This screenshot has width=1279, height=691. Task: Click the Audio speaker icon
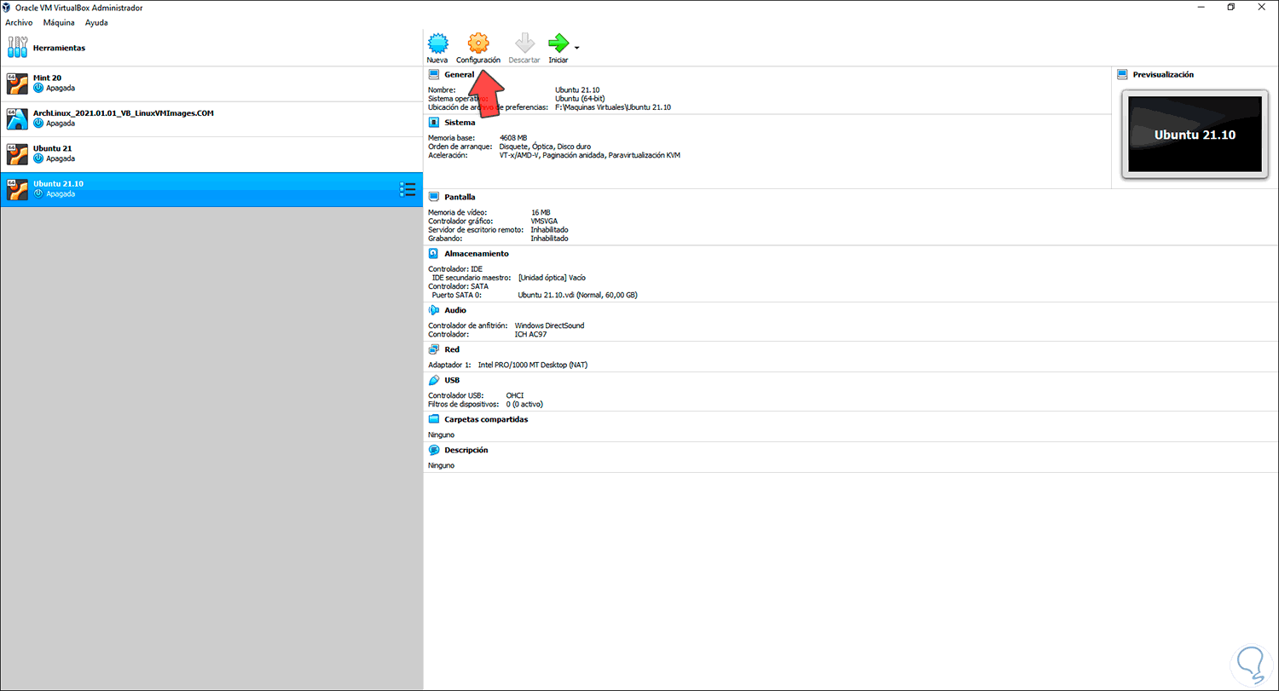(x=433, y=310)
